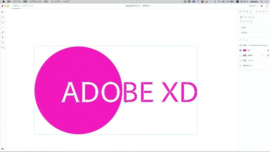Open the feedback chat icon at bottom left

tap(3, 149)
